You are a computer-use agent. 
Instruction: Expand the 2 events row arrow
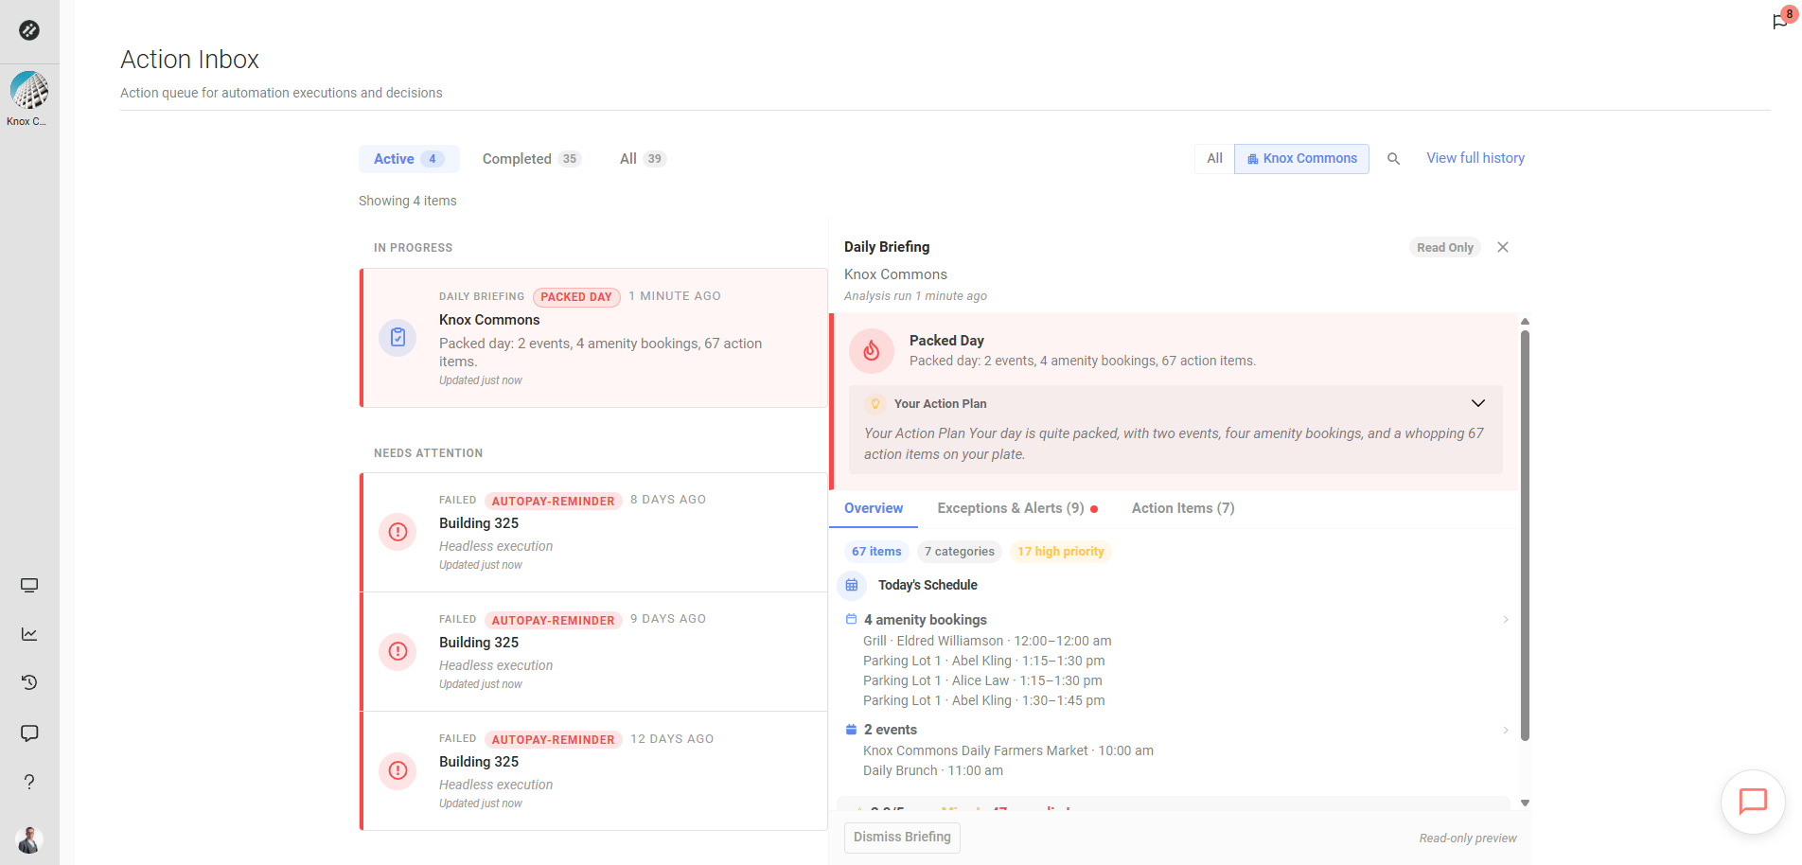pos(1506,729)
